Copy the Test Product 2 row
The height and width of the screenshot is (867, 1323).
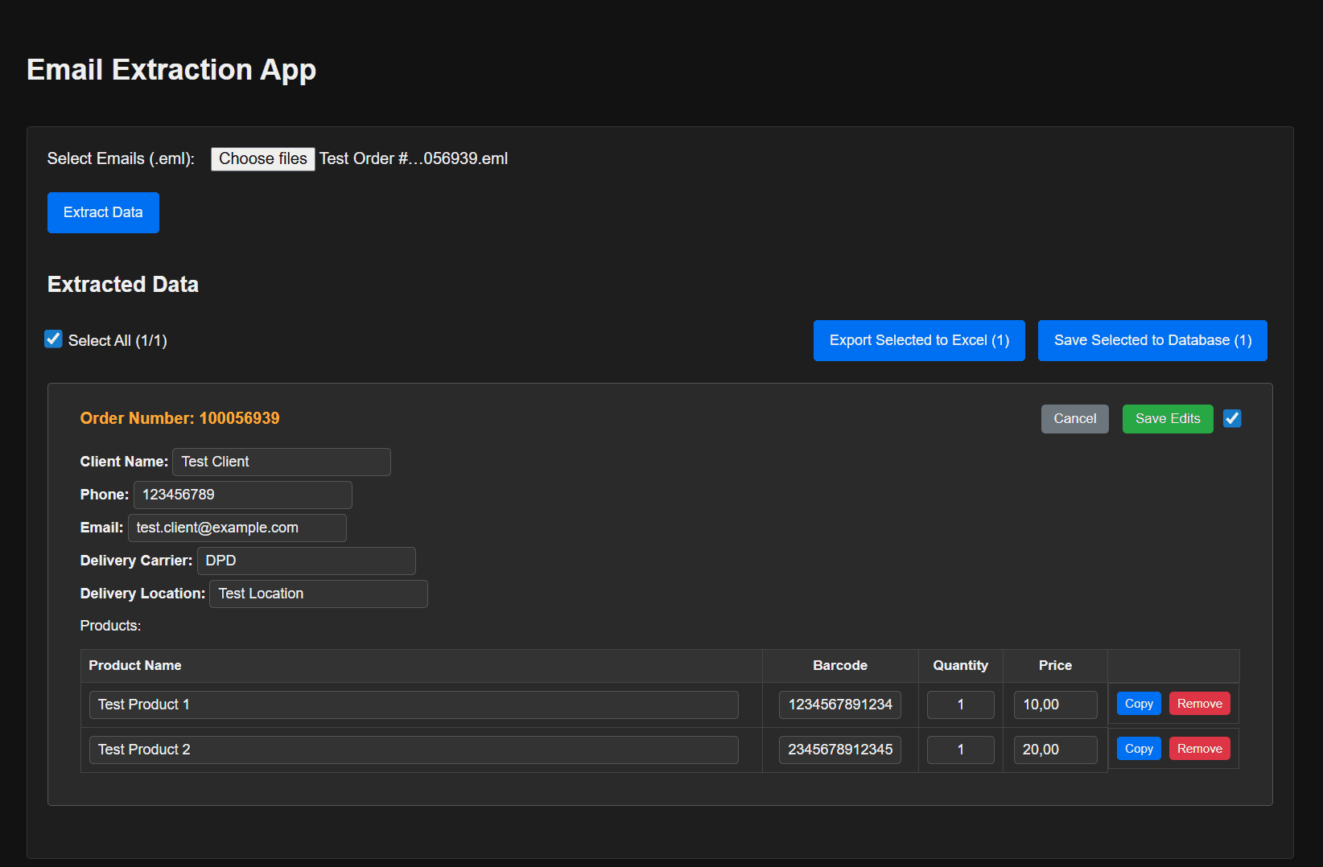1138,748
